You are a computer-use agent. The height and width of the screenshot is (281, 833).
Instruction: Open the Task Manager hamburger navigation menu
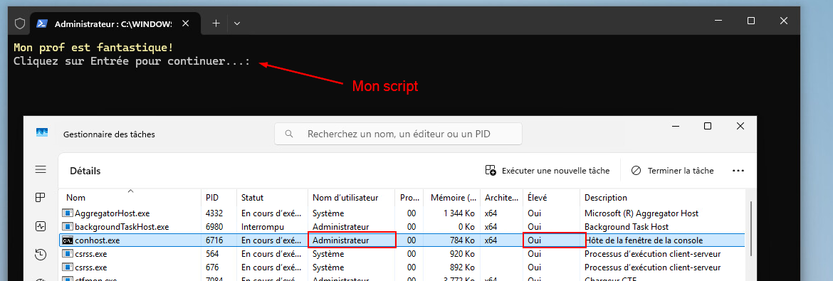(41, 170)
